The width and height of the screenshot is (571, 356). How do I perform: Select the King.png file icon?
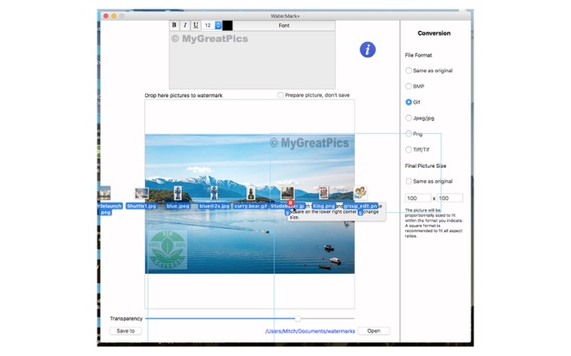point(324,193)
